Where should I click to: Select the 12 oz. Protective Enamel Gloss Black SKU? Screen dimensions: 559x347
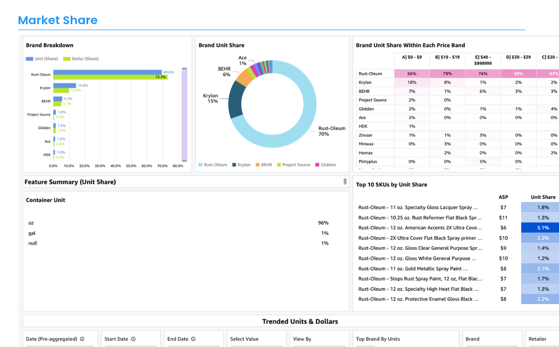418,299
